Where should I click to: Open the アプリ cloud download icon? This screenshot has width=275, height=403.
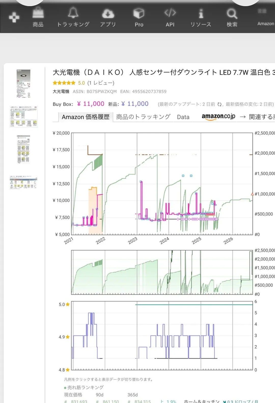(108, 14)
